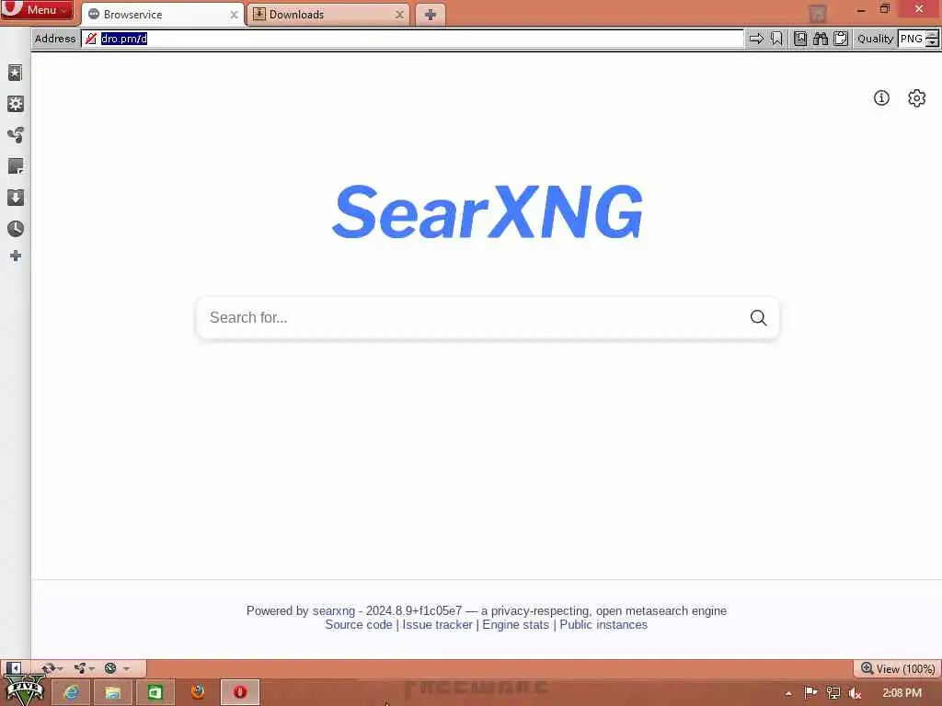Click the SearXNG logo
Image resolution: width=942 pixels, height=706 pixels.
coord(488,211)
